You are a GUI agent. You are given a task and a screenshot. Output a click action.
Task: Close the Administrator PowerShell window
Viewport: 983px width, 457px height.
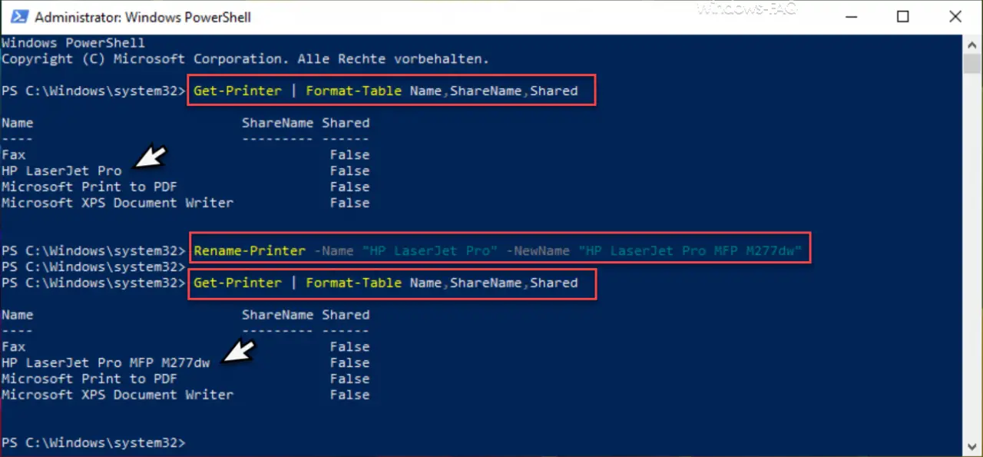(955, 17)
